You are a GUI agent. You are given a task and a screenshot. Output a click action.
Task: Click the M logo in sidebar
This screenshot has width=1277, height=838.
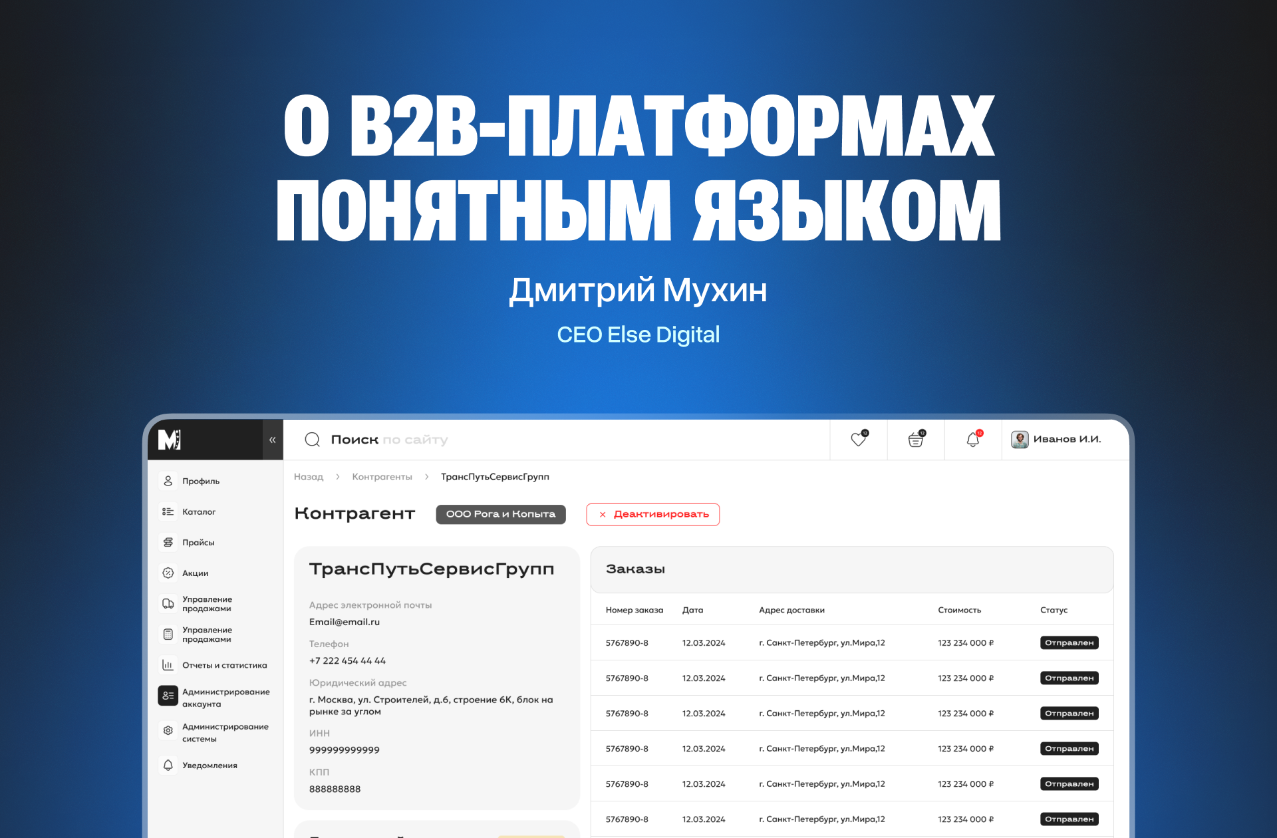click(170, 440)
